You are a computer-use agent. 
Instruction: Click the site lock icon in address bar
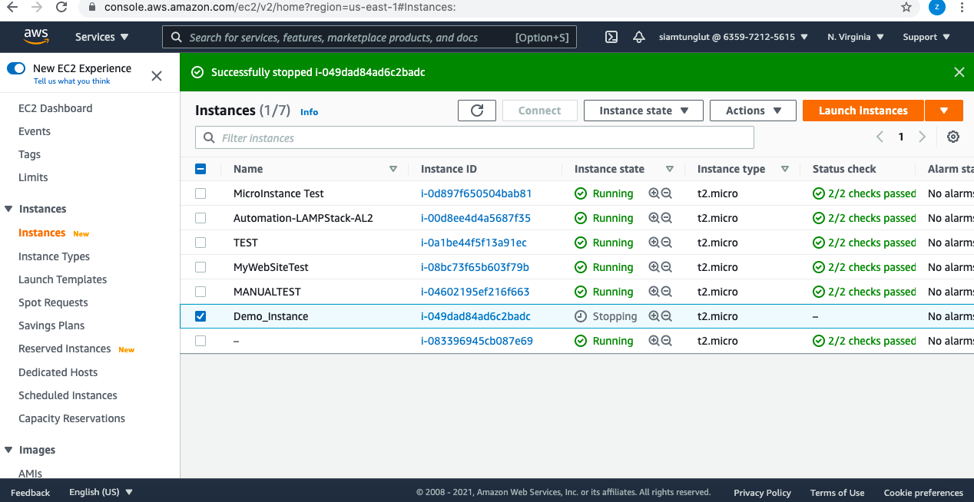[x=91, y=7]
